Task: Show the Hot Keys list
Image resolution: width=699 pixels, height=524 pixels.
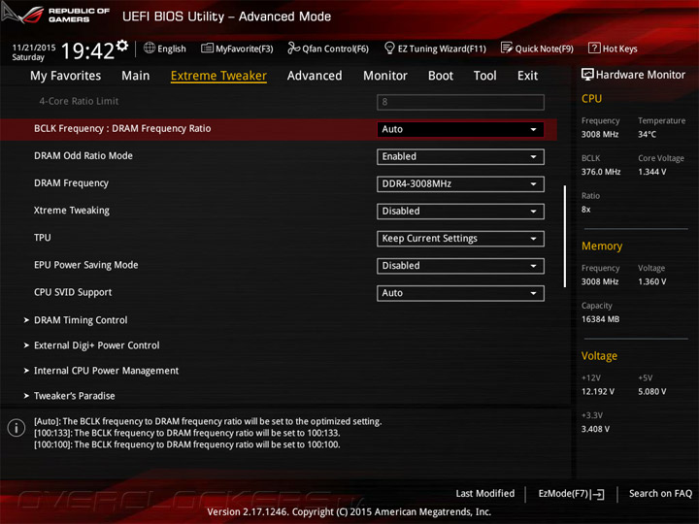Action: point(613,49)
